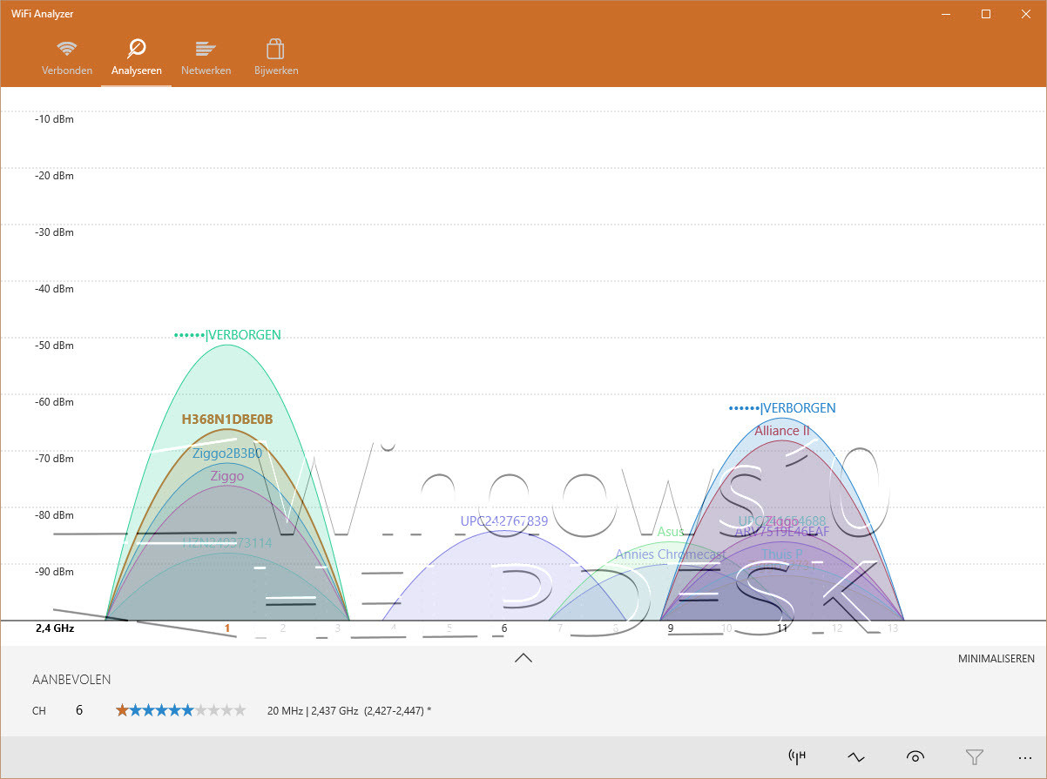
Task: Click the Ziggo2B3B0 network label
Action: tap(227, 453)
